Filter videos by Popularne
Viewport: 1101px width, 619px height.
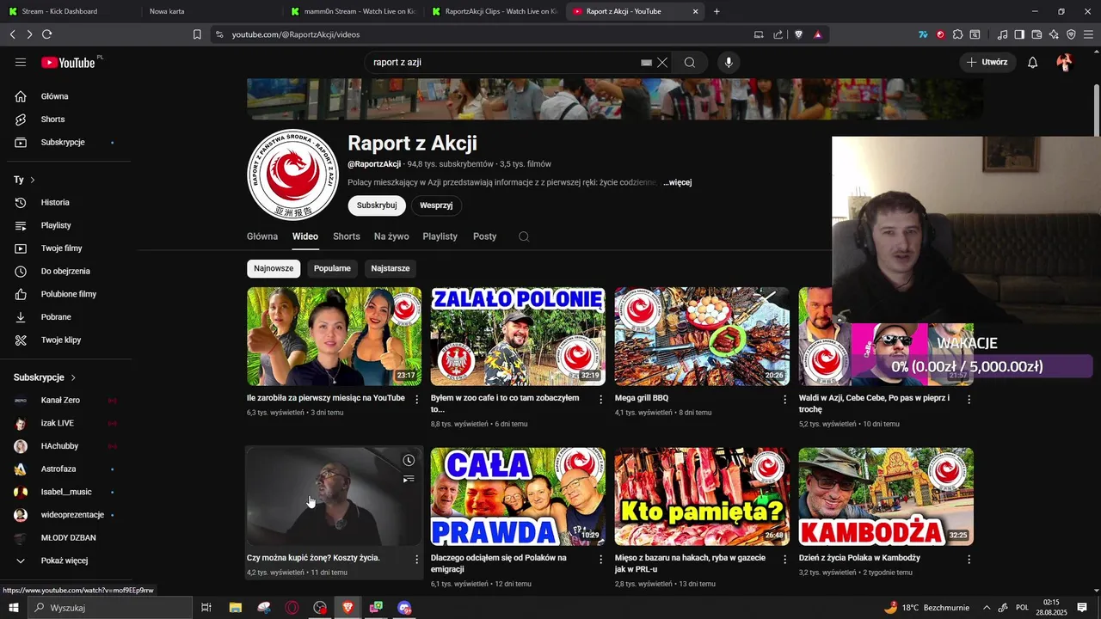tap(332, 268)
